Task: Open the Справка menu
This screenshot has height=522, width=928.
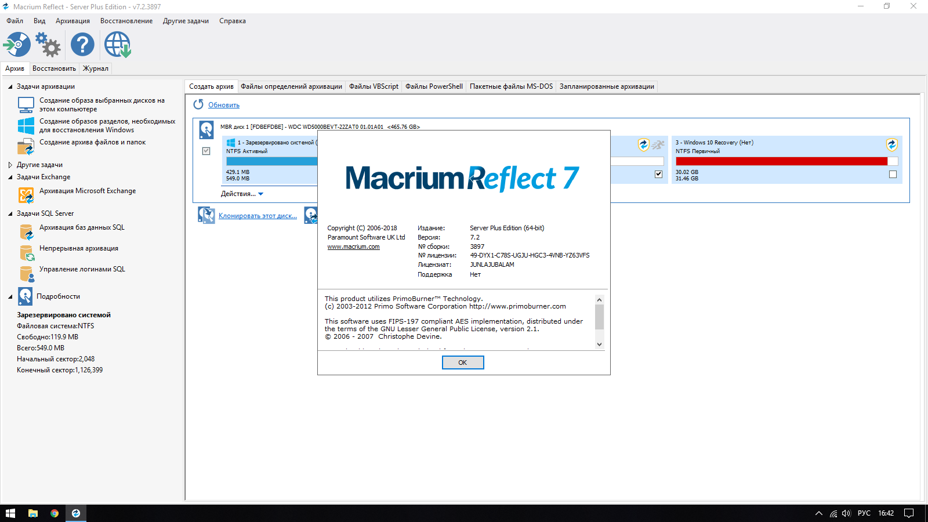Action: tap(233, 21)
